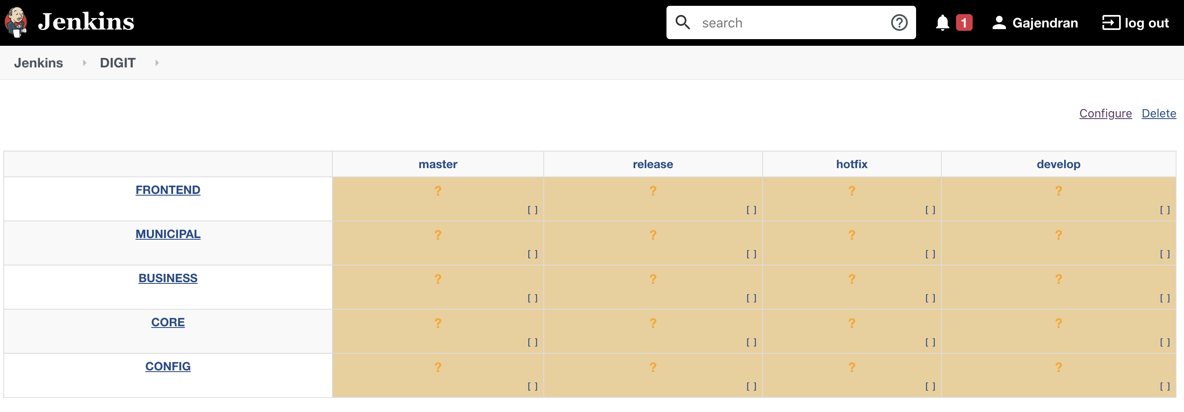Screen dimensions: 1184x412
Task: Click the CORE hotfix status question mark
Action: [x=852, y=323]
